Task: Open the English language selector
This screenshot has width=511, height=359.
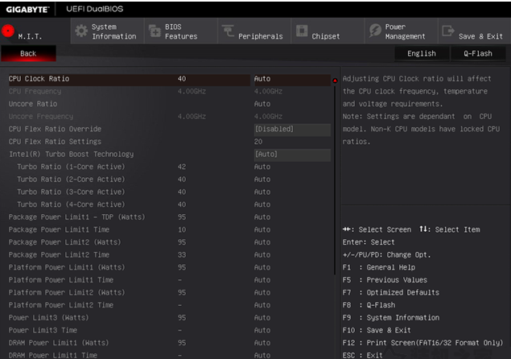Action: click(422, 53)
